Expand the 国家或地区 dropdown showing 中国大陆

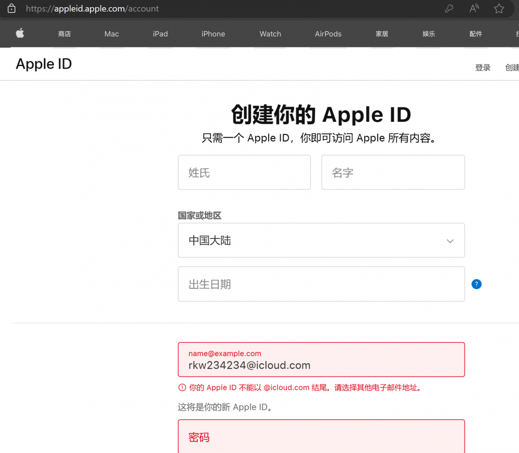[x=321, y=240]
